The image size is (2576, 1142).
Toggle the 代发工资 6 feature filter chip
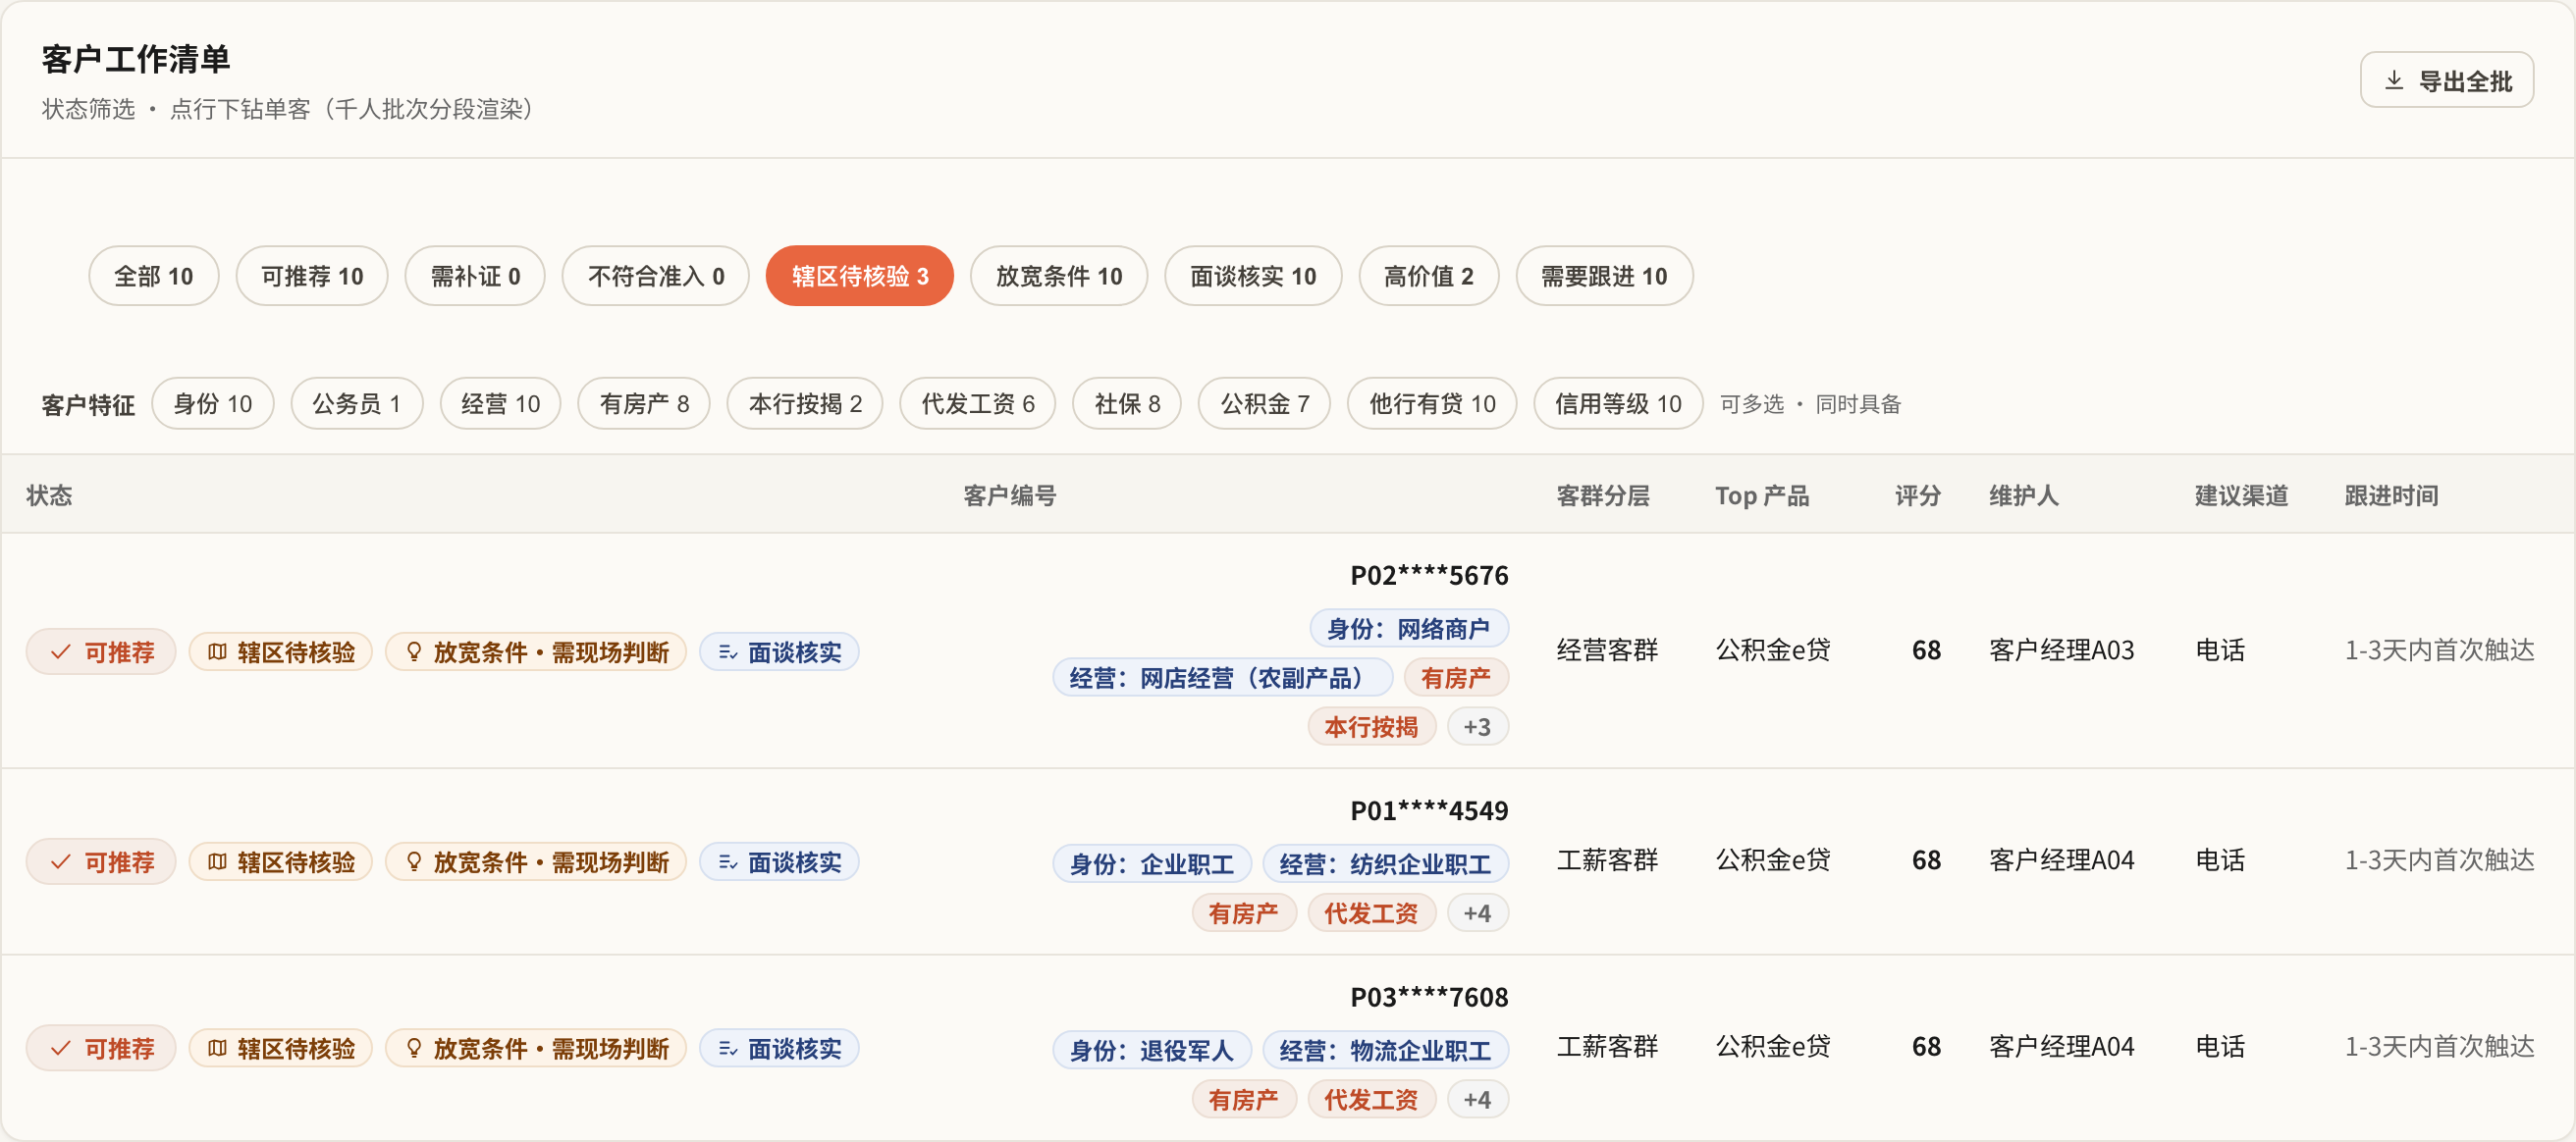tap(977, 403)
